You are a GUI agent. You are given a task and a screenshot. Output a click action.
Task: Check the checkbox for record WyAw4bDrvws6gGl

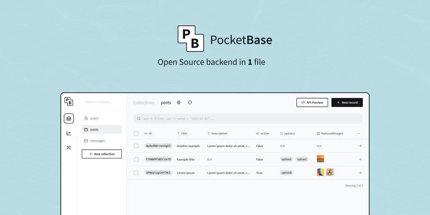(136, 146)
